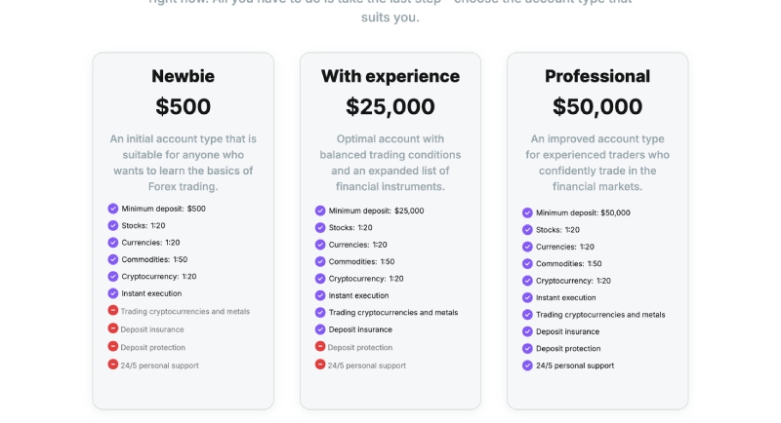Click the $50,000 price on Professional card
The image size is (781, 423).
tap(597, 106)
